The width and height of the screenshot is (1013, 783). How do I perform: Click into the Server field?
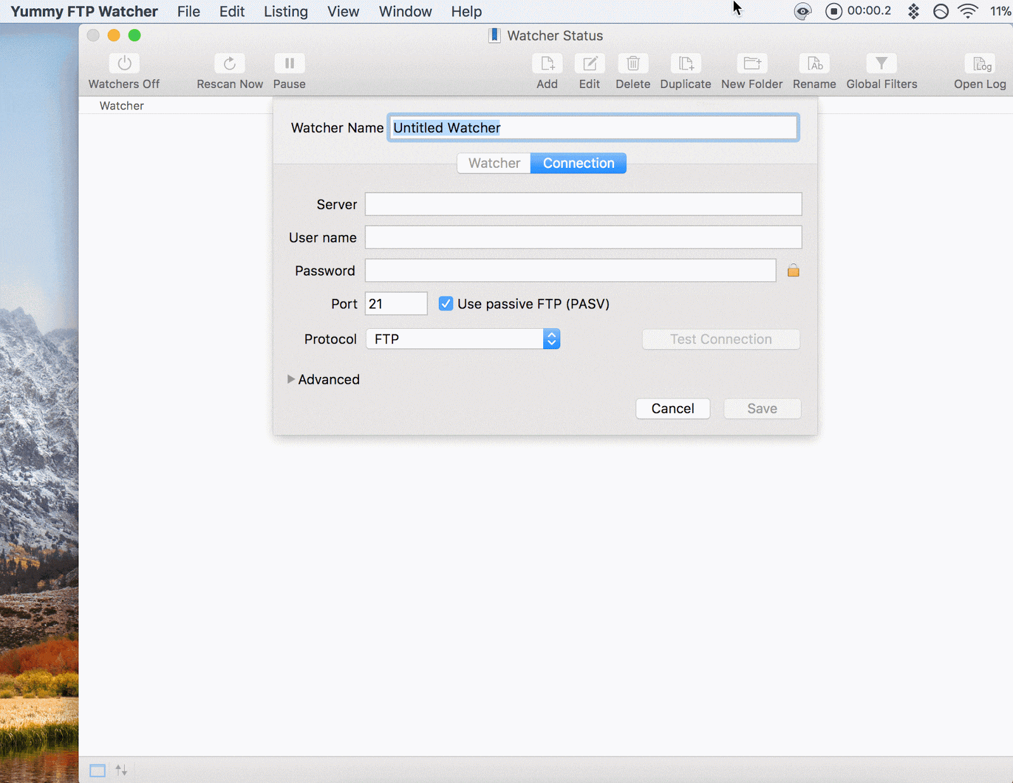tap(583, 204)
